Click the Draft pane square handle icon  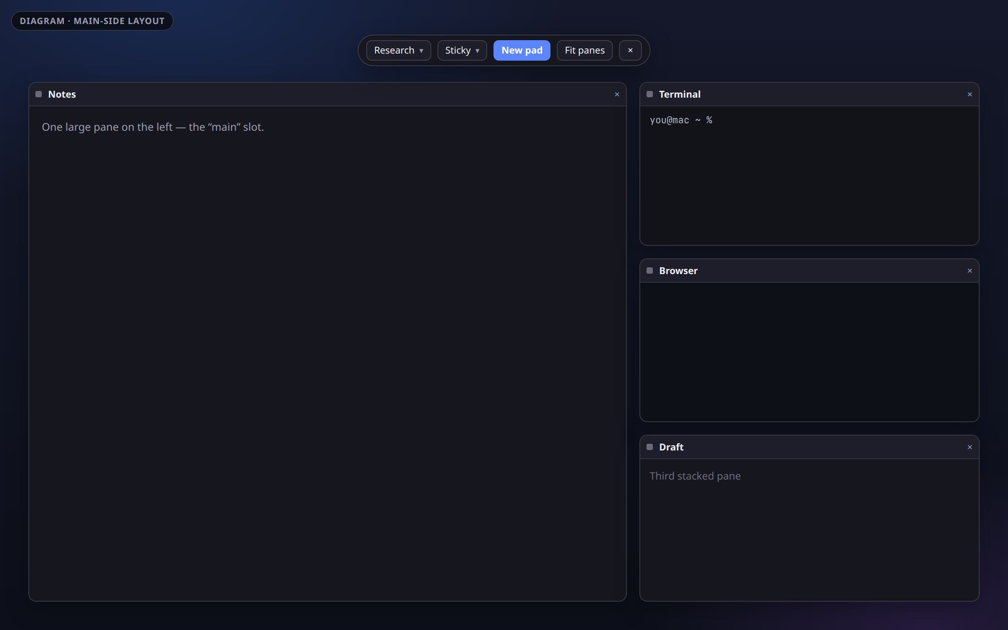[x=649, y=447]
